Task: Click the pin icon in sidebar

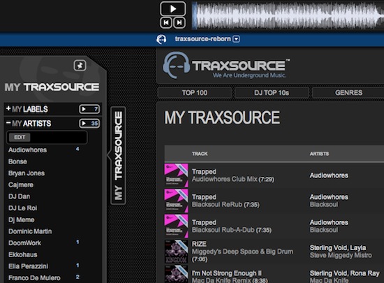Action: pyautogui.click(x=80, y=66)
